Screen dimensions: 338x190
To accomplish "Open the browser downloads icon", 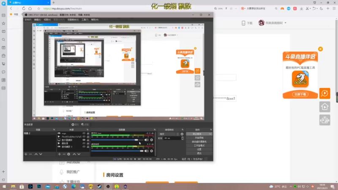I will coord(301,8).
